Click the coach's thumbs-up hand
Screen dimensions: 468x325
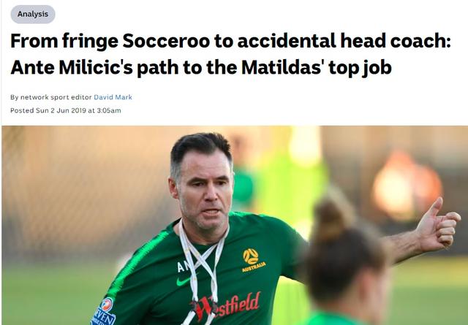pos(437,226)
